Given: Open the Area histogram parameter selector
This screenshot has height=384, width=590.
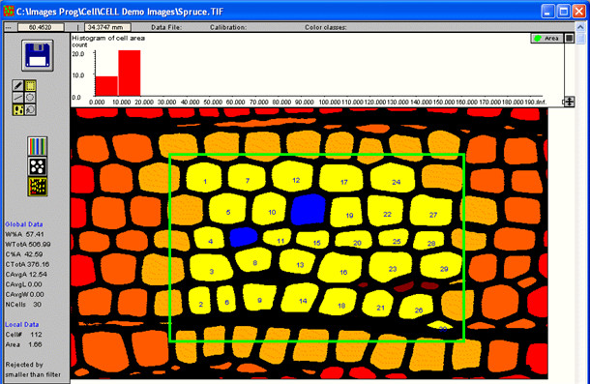Looking at the screenshot, I should tap(547, 38).
